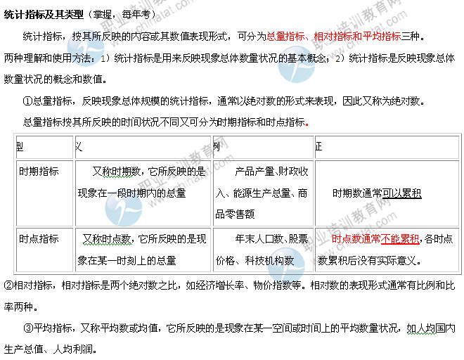Viewport: 464px width, 360px height.
Task: Click the paragraph starting '①总量指标'
Action: point(224,101)
